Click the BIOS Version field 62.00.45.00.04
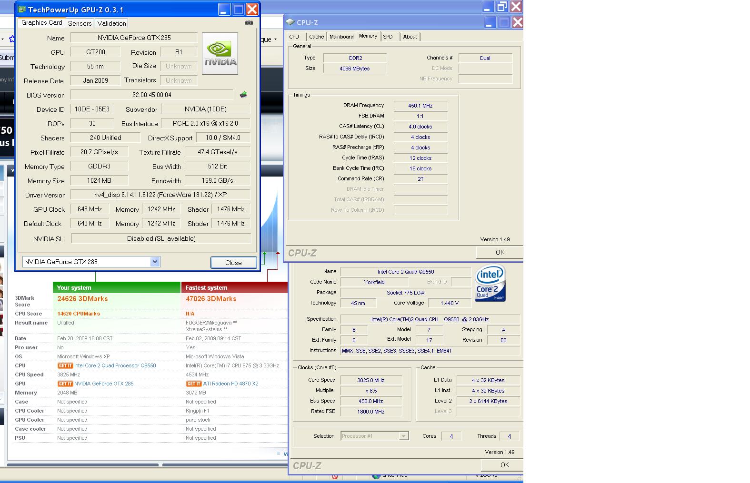The height and width of the screenshot is (483, 750). pyautogui.click(x=152, y=95)
